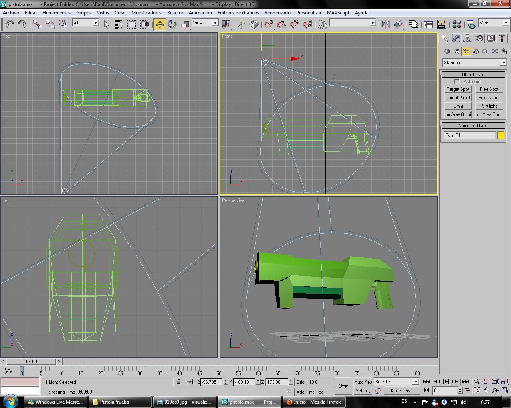Open the Schematic View
This screenshot has height=408, width=511.
[x=441, y=24]
